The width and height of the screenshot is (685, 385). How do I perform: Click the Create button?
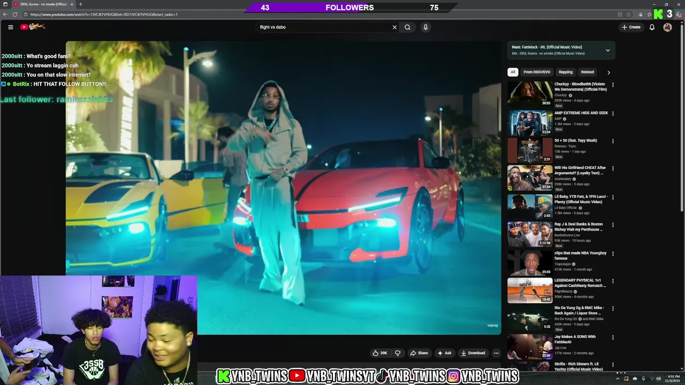(631, 27)
